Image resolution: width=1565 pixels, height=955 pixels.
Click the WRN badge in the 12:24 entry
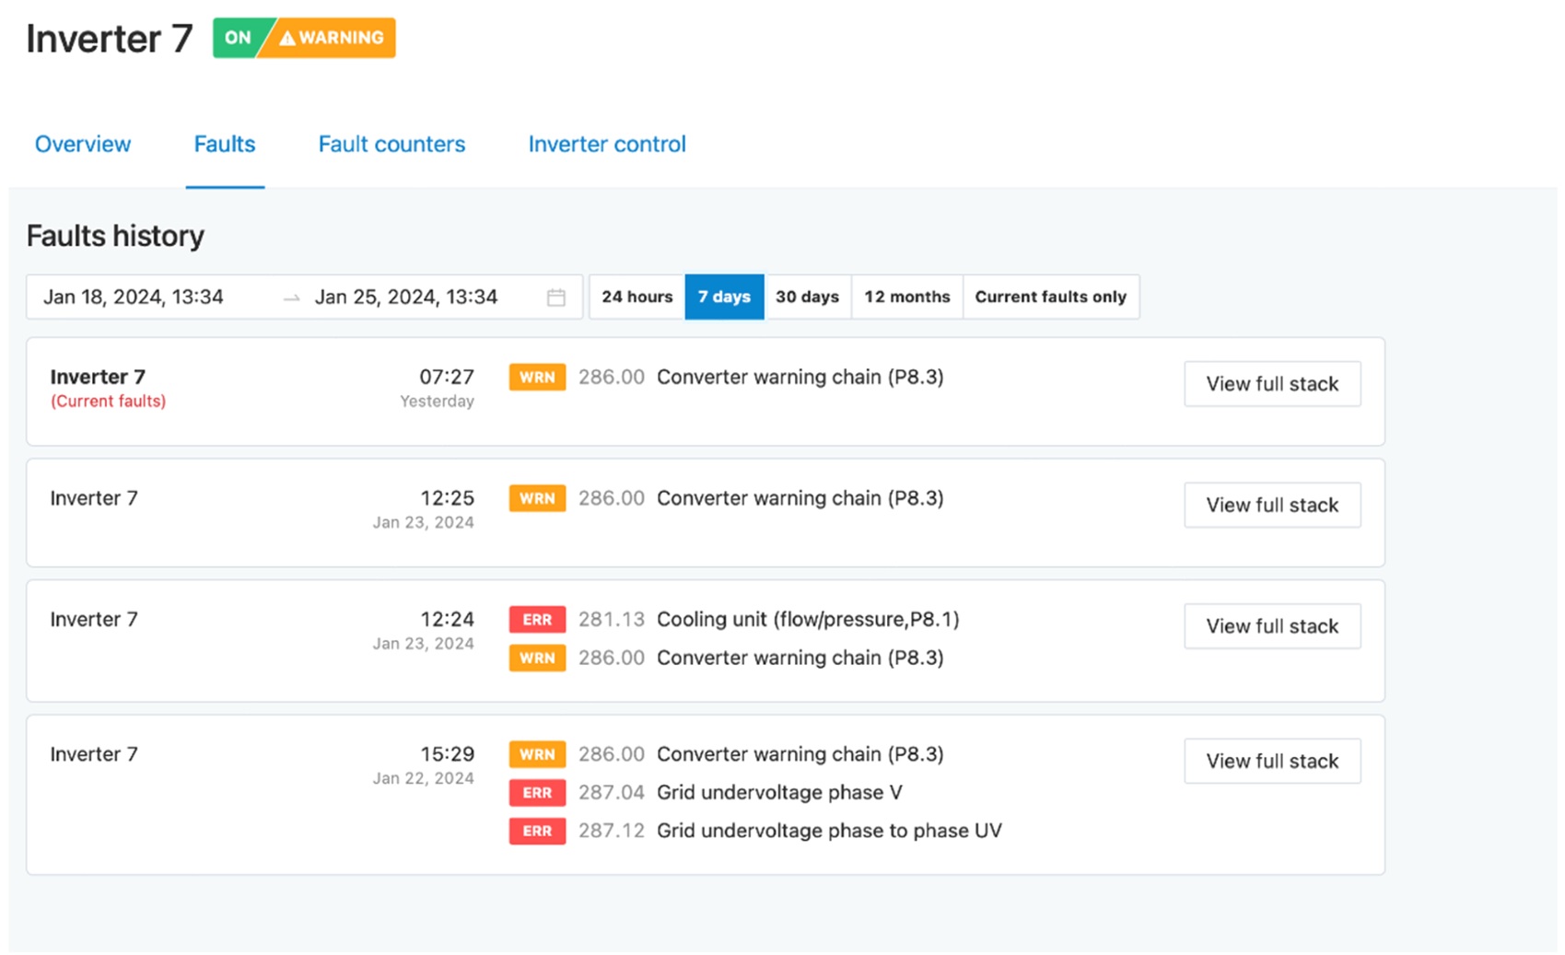(x=537, y=658)
